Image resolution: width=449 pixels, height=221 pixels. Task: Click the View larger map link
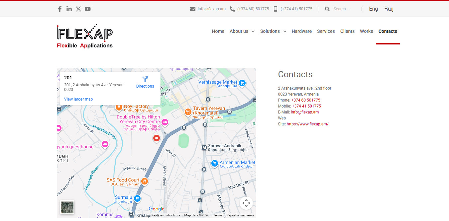[78, 99]
